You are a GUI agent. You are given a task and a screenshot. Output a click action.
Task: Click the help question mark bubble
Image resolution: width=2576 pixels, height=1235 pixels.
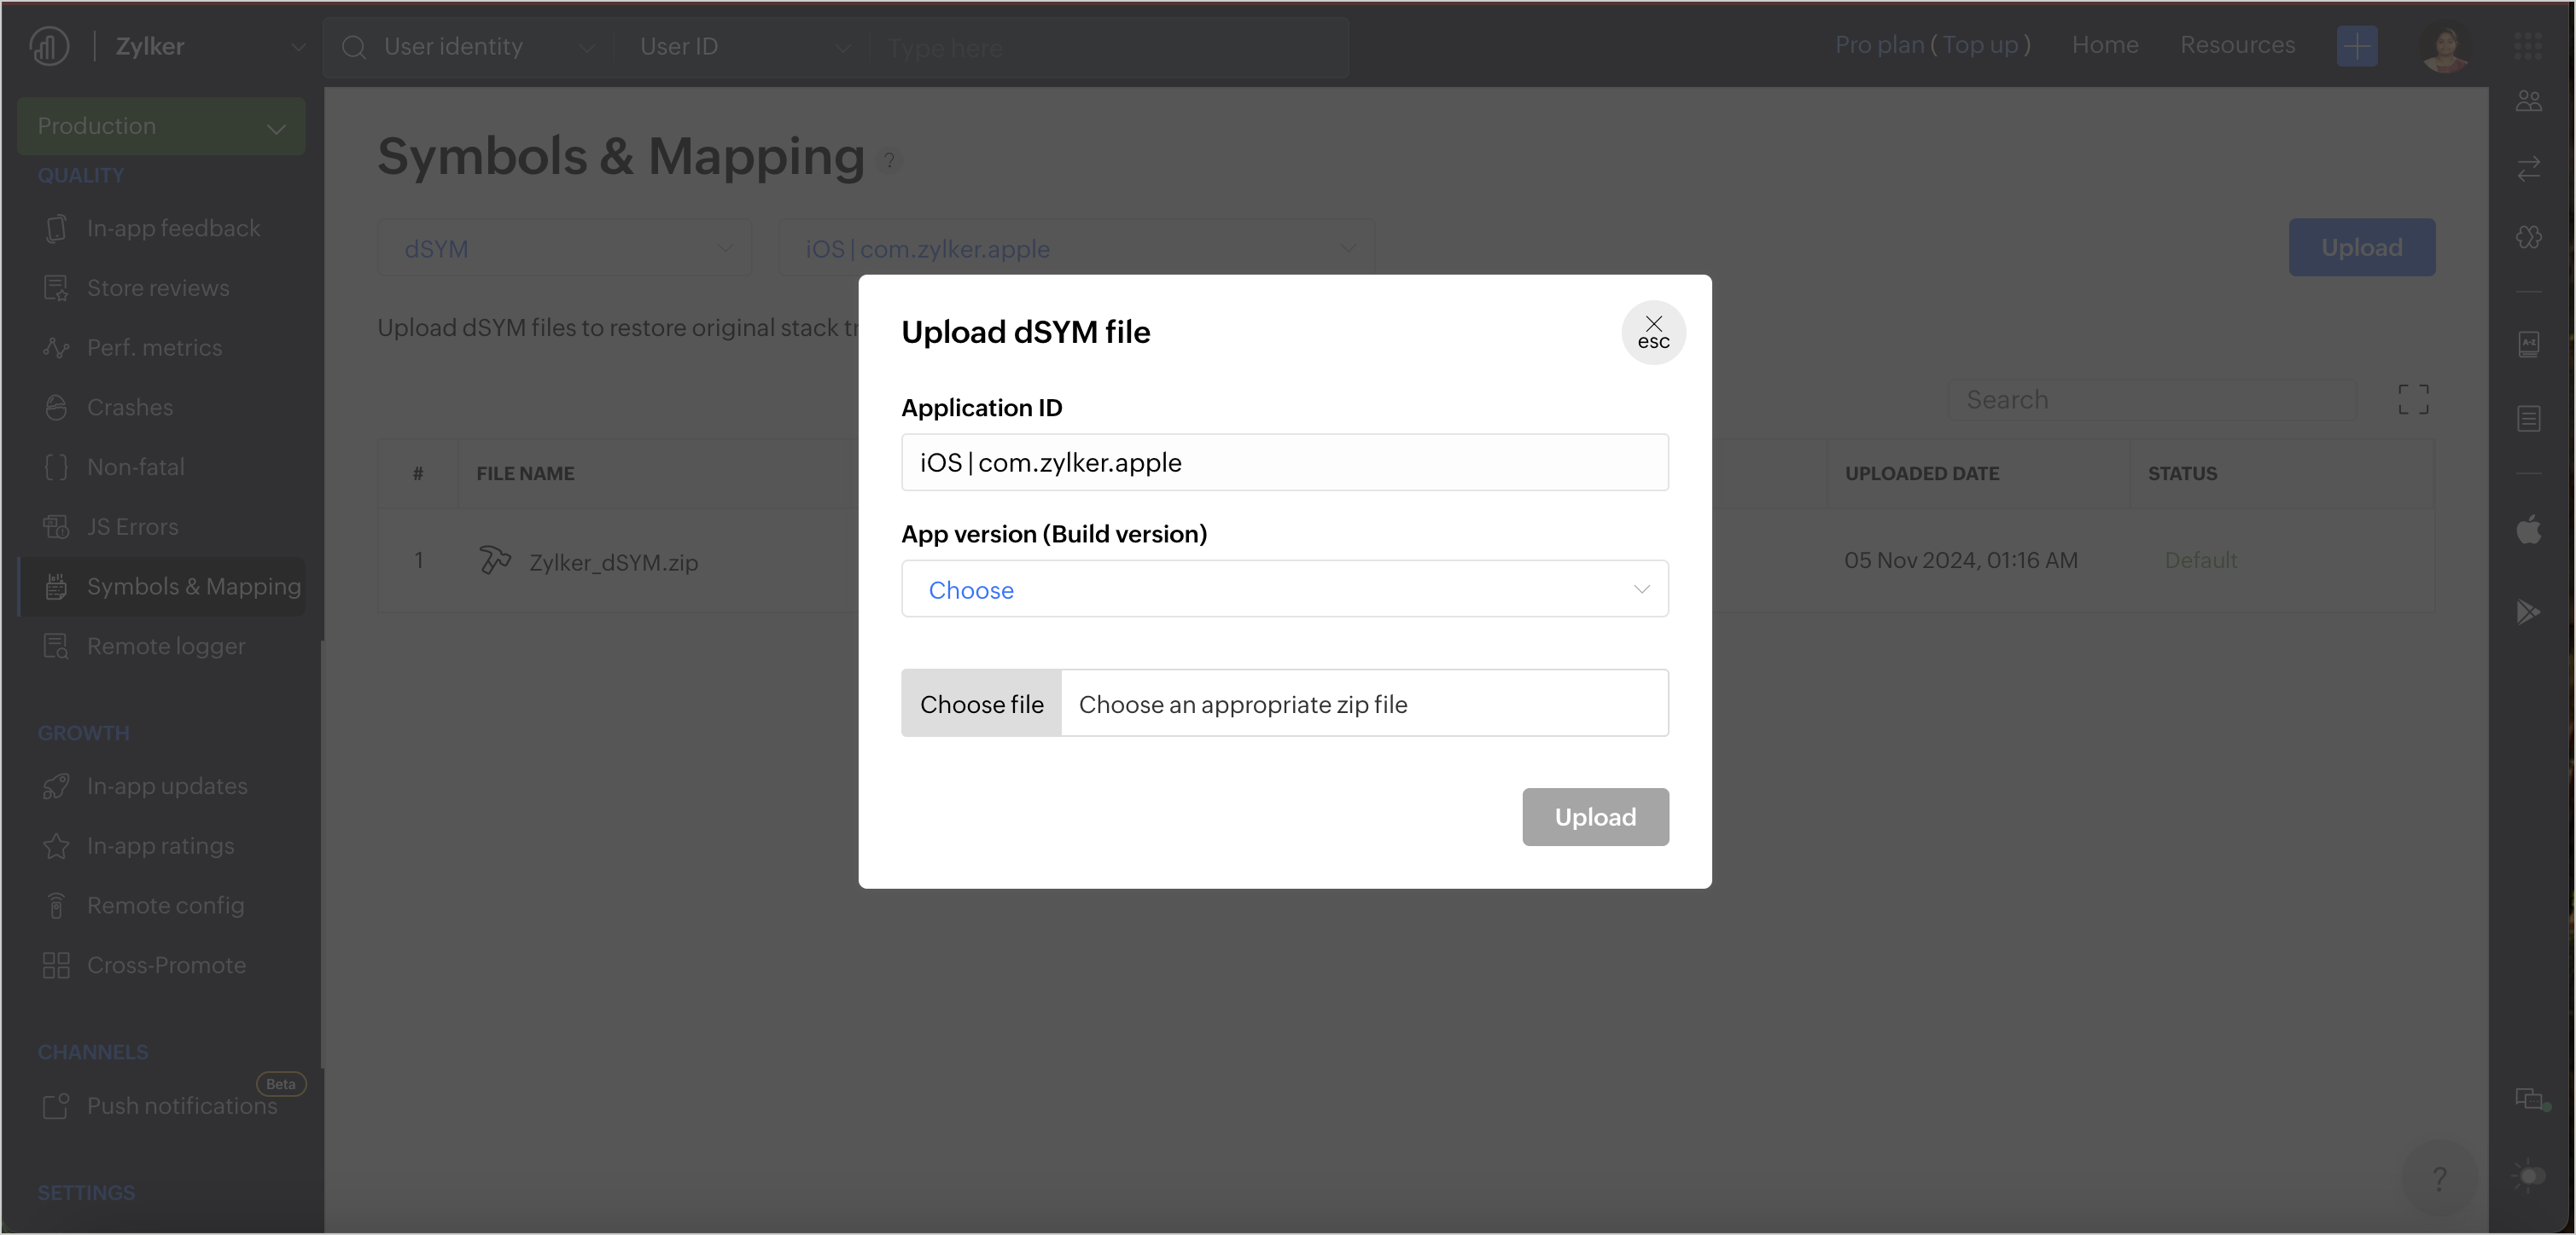2439,1178
